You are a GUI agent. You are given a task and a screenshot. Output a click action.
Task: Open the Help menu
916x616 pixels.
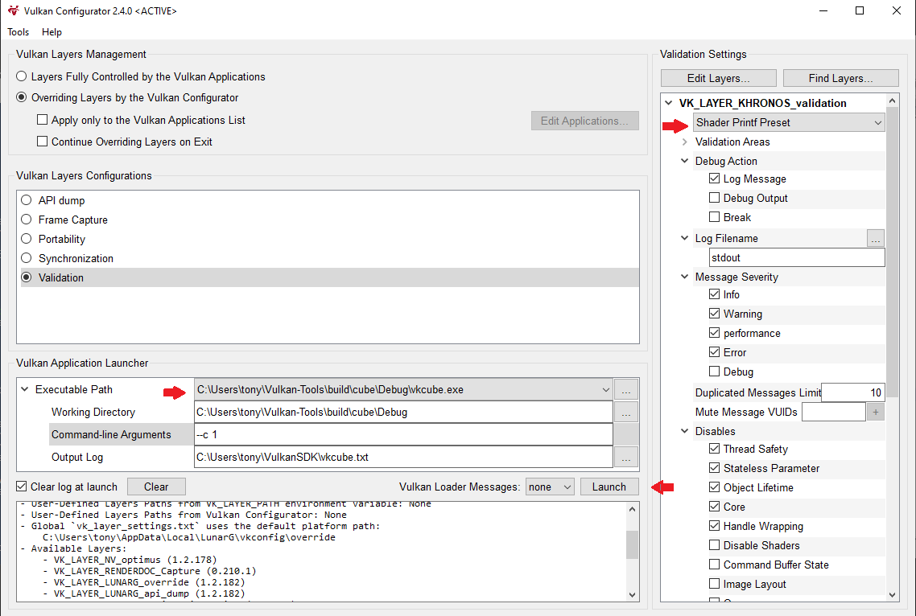click(52, 32)
